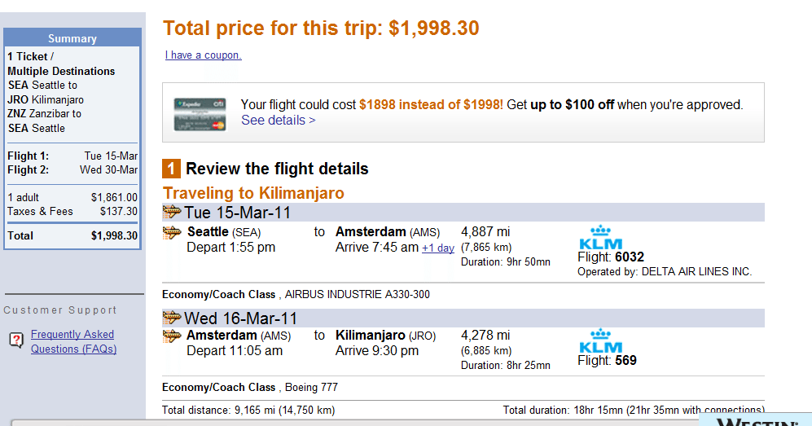812x426 pixels.
Task: Click the Total $1,998.30 row in Summary
Action: pos(72,235)
